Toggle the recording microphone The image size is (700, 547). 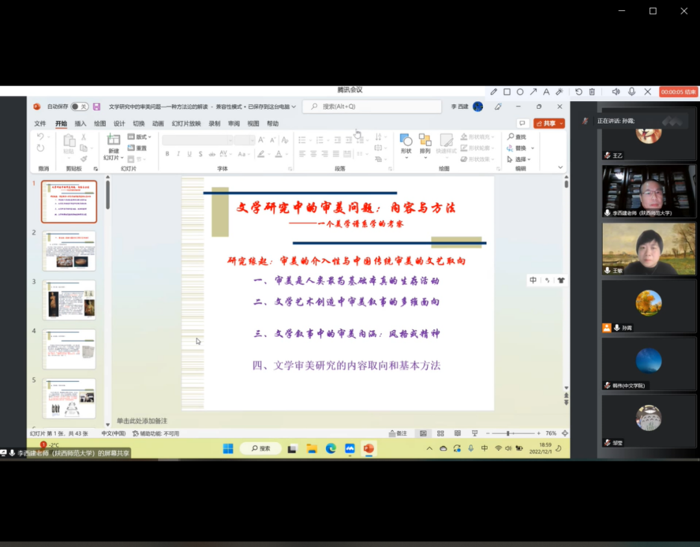point(632,92)
